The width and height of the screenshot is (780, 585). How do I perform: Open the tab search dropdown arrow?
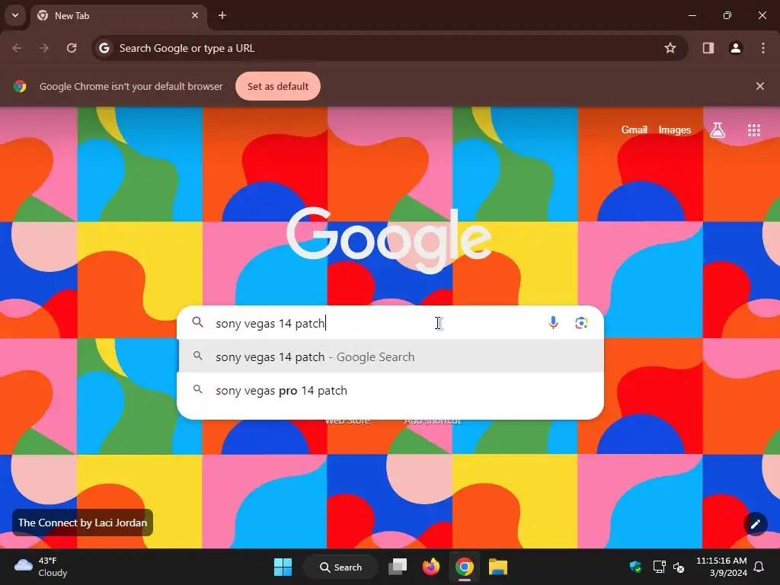point(15,15)
